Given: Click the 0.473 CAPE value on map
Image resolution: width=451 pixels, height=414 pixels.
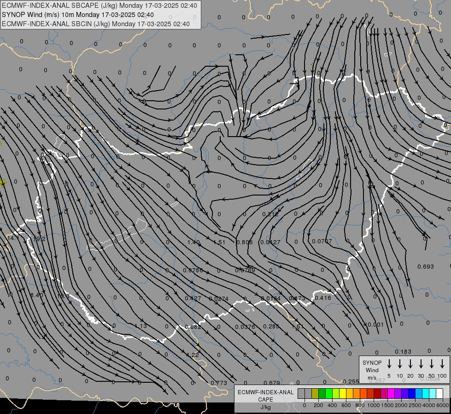Looking at the screenshot, I should point(297,298).
